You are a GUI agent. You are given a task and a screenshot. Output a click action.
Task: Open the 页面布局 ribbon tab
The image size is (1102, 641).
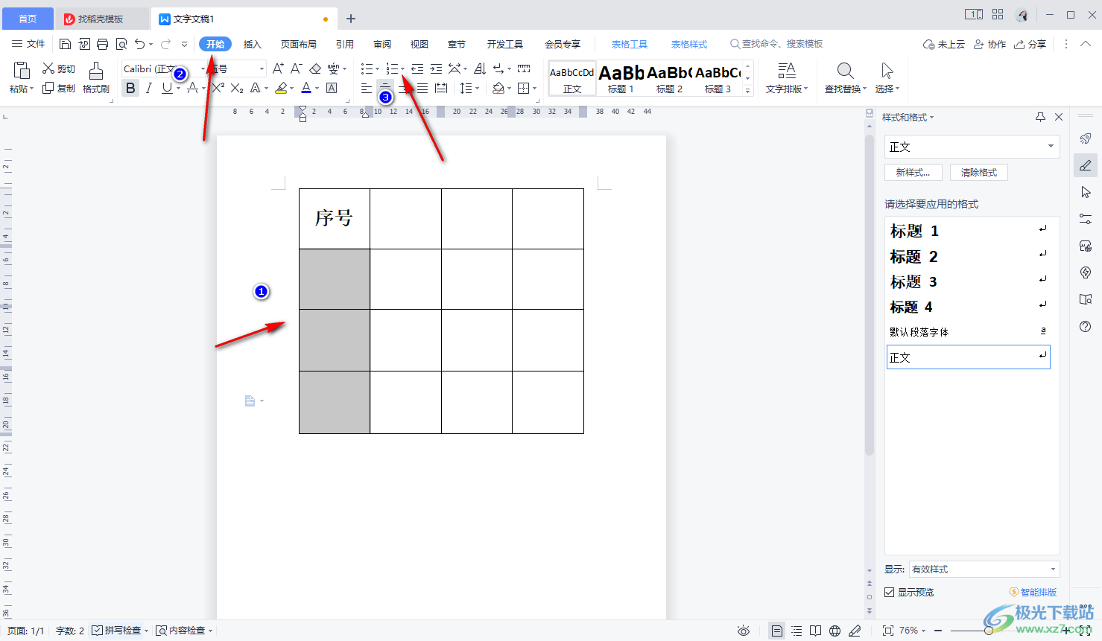coord(299,44)
